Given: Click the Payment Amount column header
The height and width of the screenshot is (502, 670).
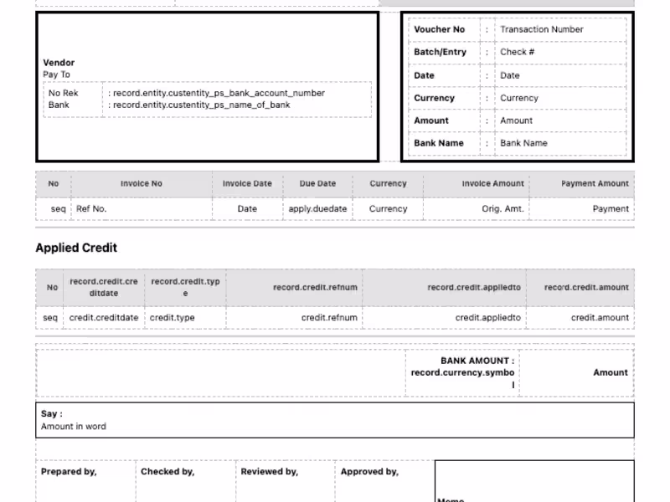Looking at the screenshot, I should [582, 183].
